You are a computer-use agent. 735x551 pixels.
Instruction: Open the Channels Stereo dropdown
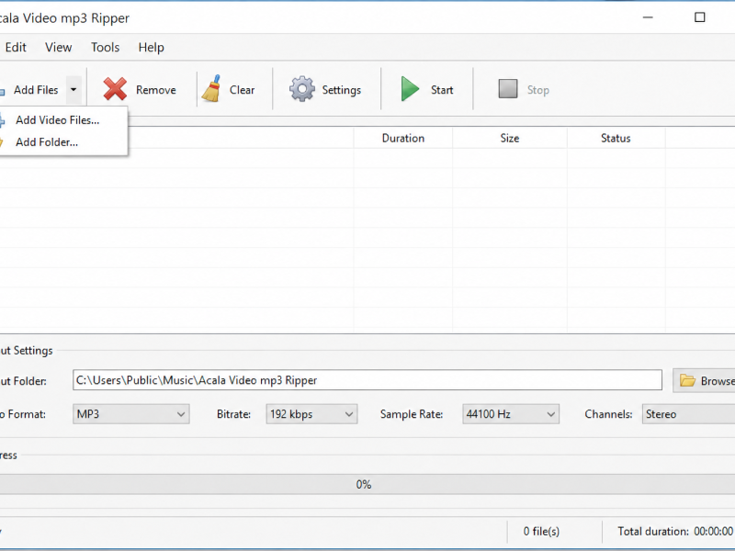pyautogui.click(x=688, y=414)
